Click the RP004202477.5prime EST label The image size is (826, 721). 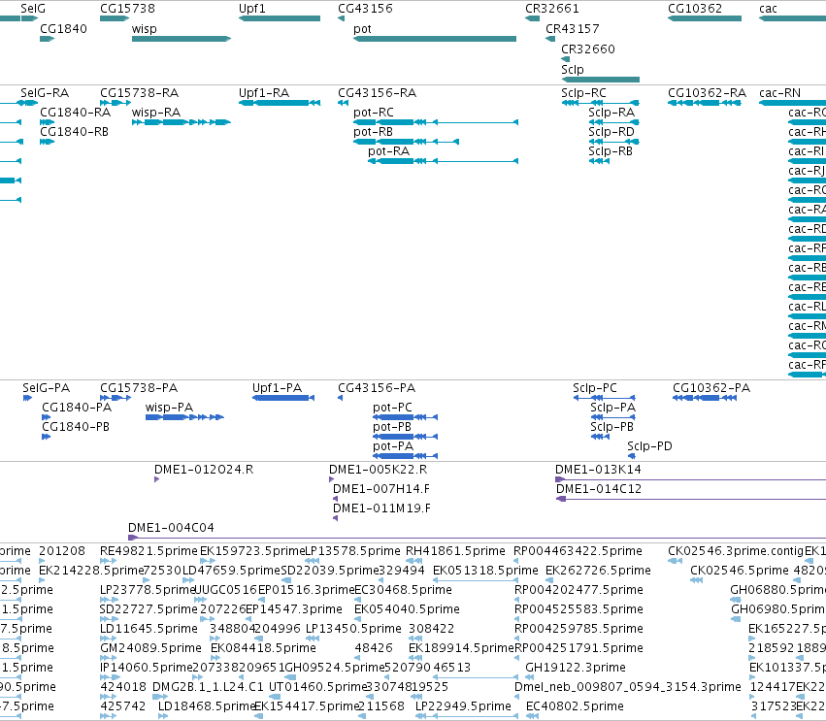(578, 590)
